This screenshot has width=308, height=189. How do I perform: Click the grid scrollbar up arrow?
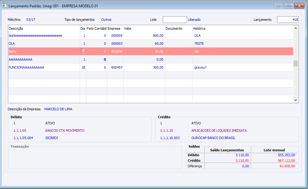(295, 28)
